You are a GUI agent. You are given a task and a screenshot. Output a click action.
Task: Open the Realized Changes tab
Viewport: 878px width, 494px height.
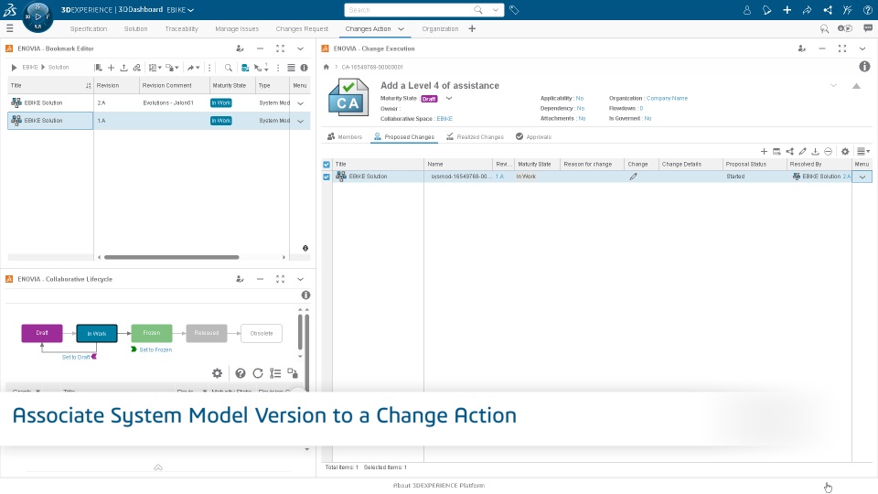click(x=476, y=136)
